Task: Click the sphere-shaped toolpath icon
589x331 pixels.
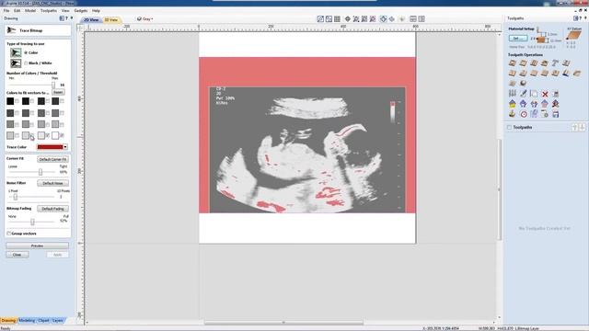Action: (523, 83)
